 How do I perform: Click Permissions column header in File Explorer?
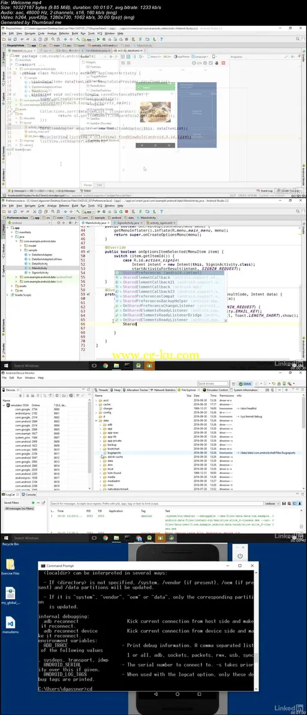pos(227,396)
